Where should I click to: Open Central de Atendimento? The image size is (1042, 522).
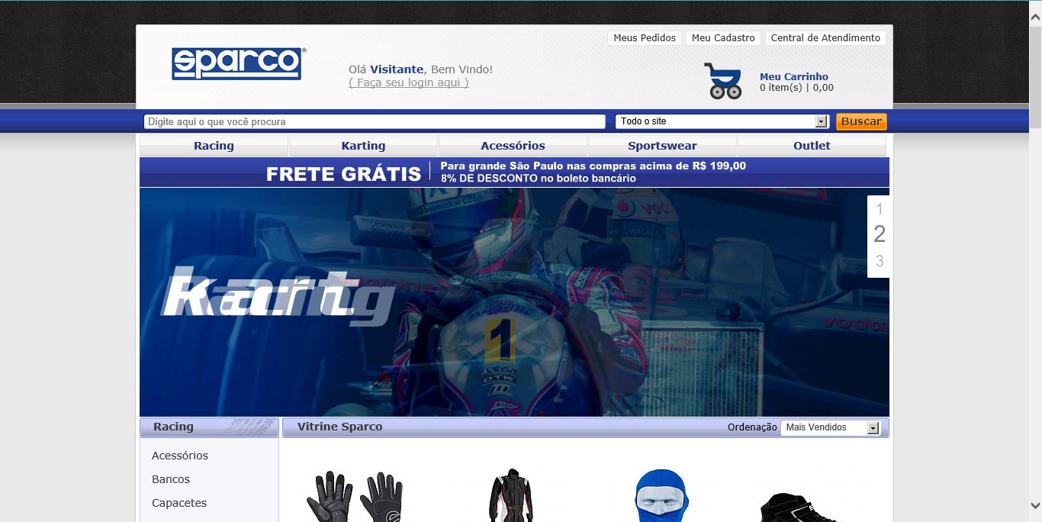(825, 38)
